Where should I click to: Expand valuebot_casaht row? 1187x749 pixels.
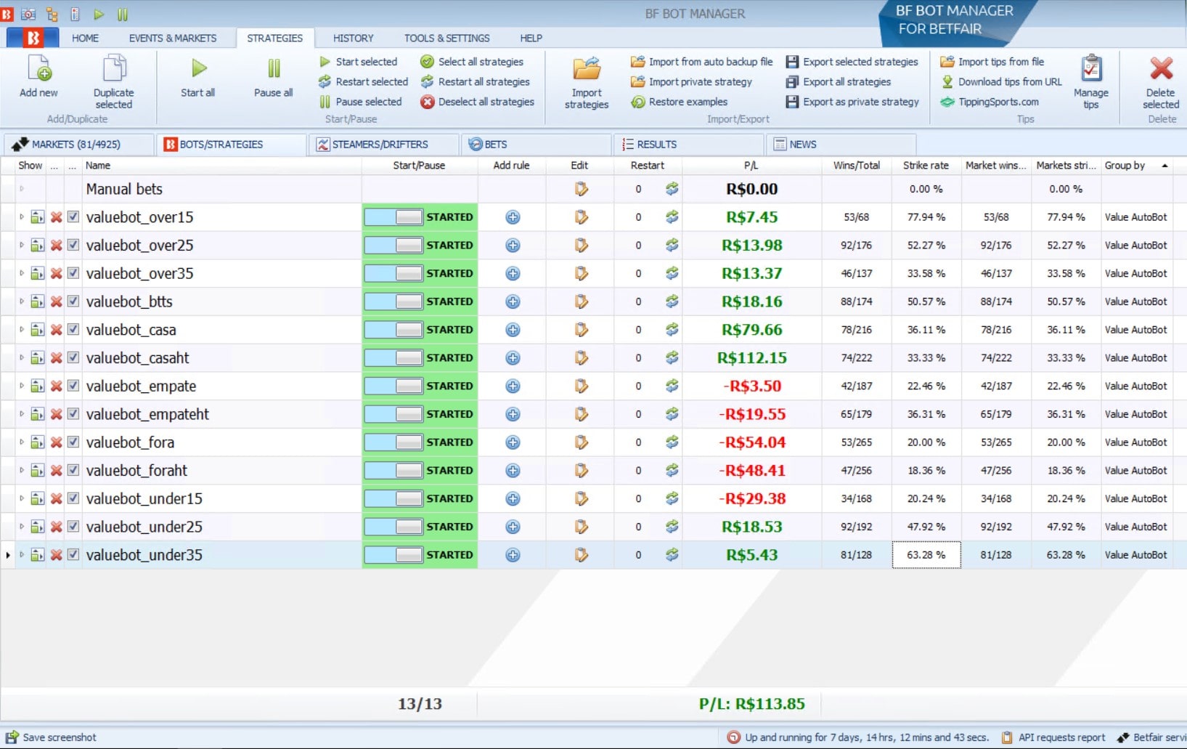[22, 357]
